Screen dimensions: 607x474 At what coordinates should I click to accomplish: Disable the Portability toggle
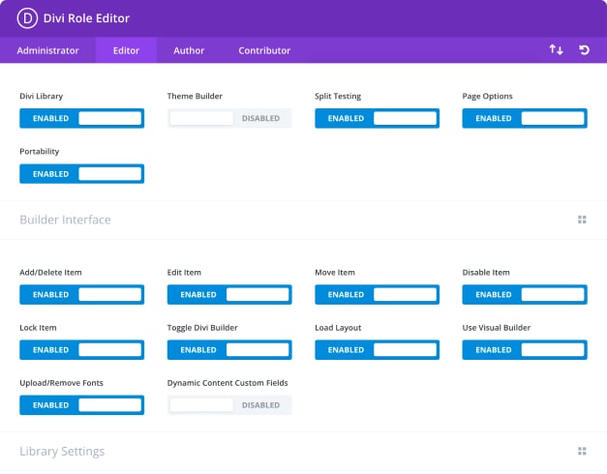click(82, 174)
